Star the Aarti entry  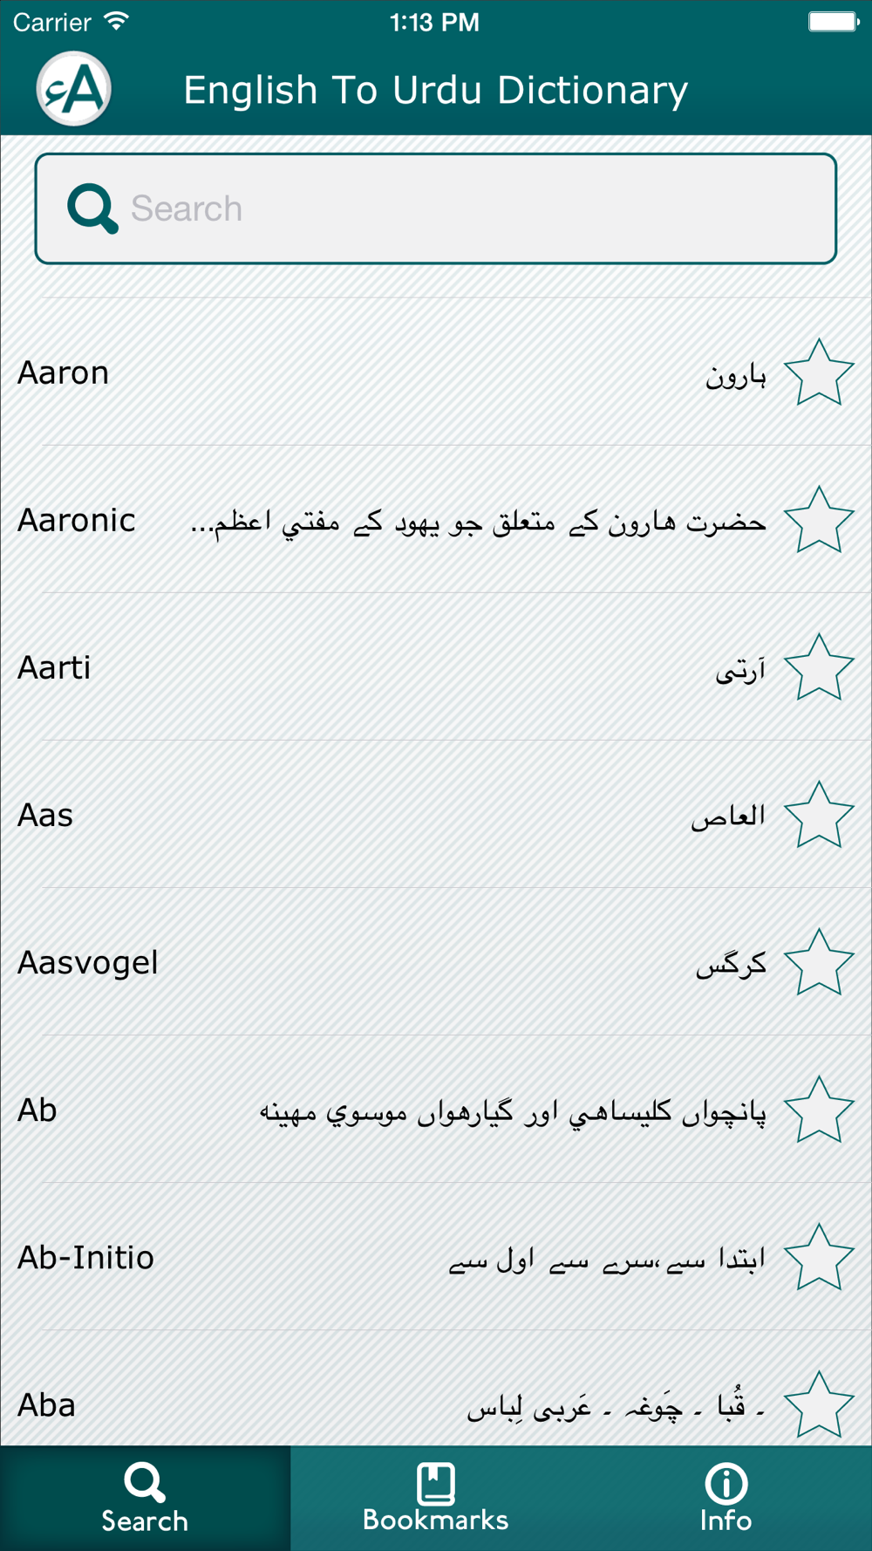tap(819, 668)
